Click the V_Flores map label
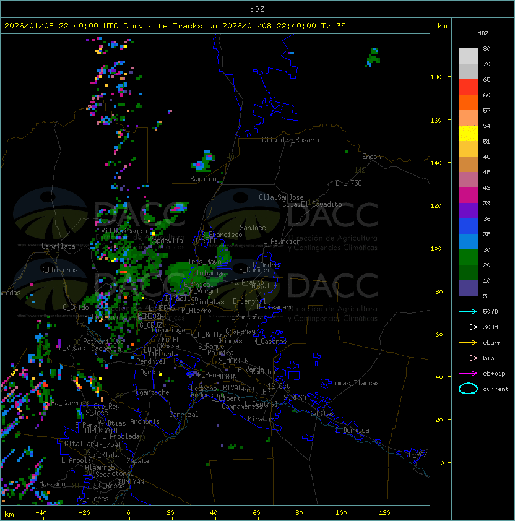 point(93,499)
